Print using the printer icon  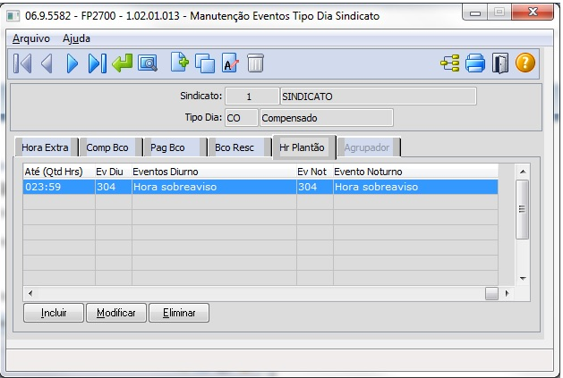pos(475,63)
